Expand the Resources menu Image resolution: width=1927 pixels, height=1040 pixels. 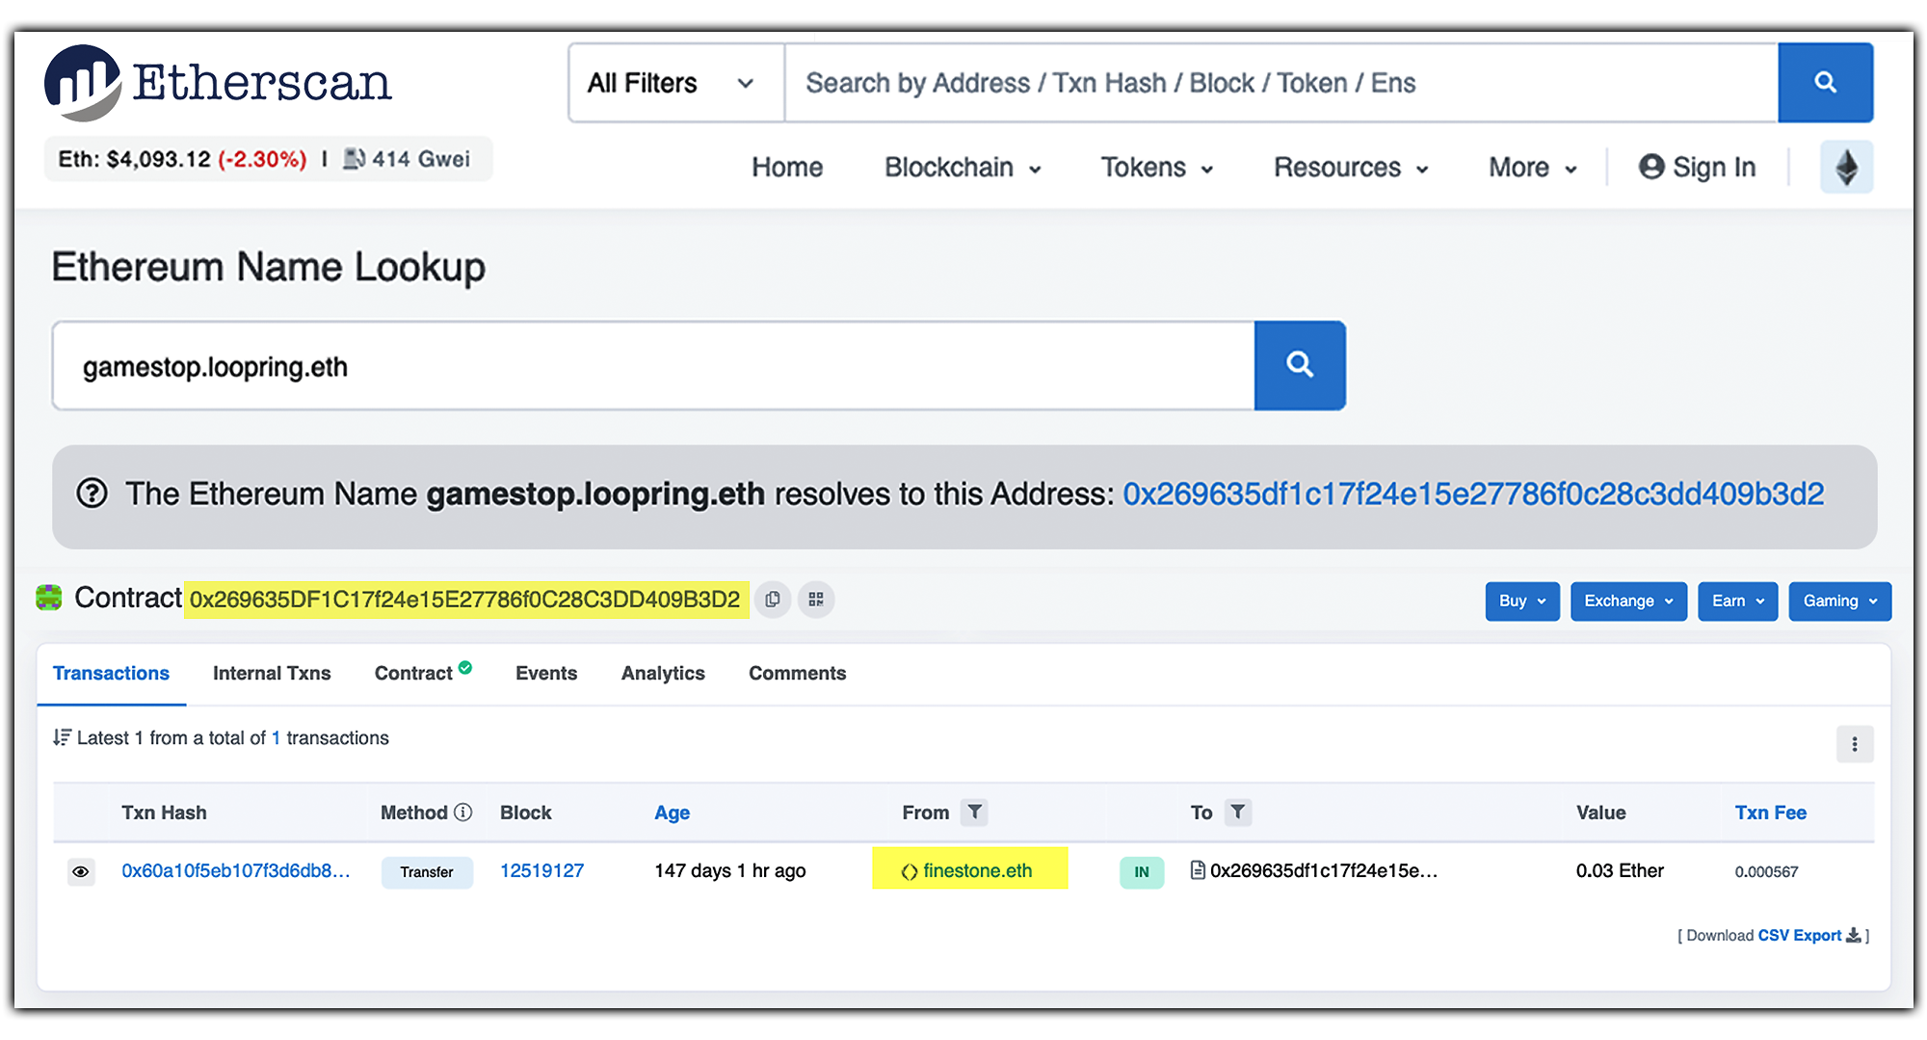coord(1350,168)
